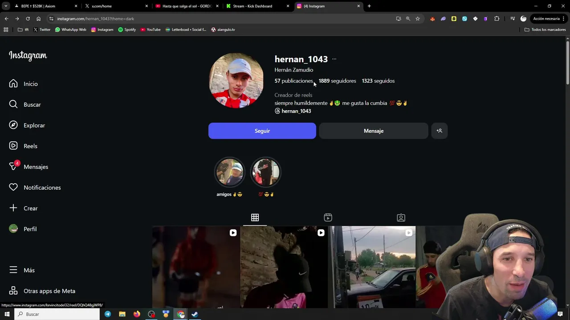Click install app icon in address bar
Image resolution: width=570 pixels, height=320 pixels.
pos(398,19)
